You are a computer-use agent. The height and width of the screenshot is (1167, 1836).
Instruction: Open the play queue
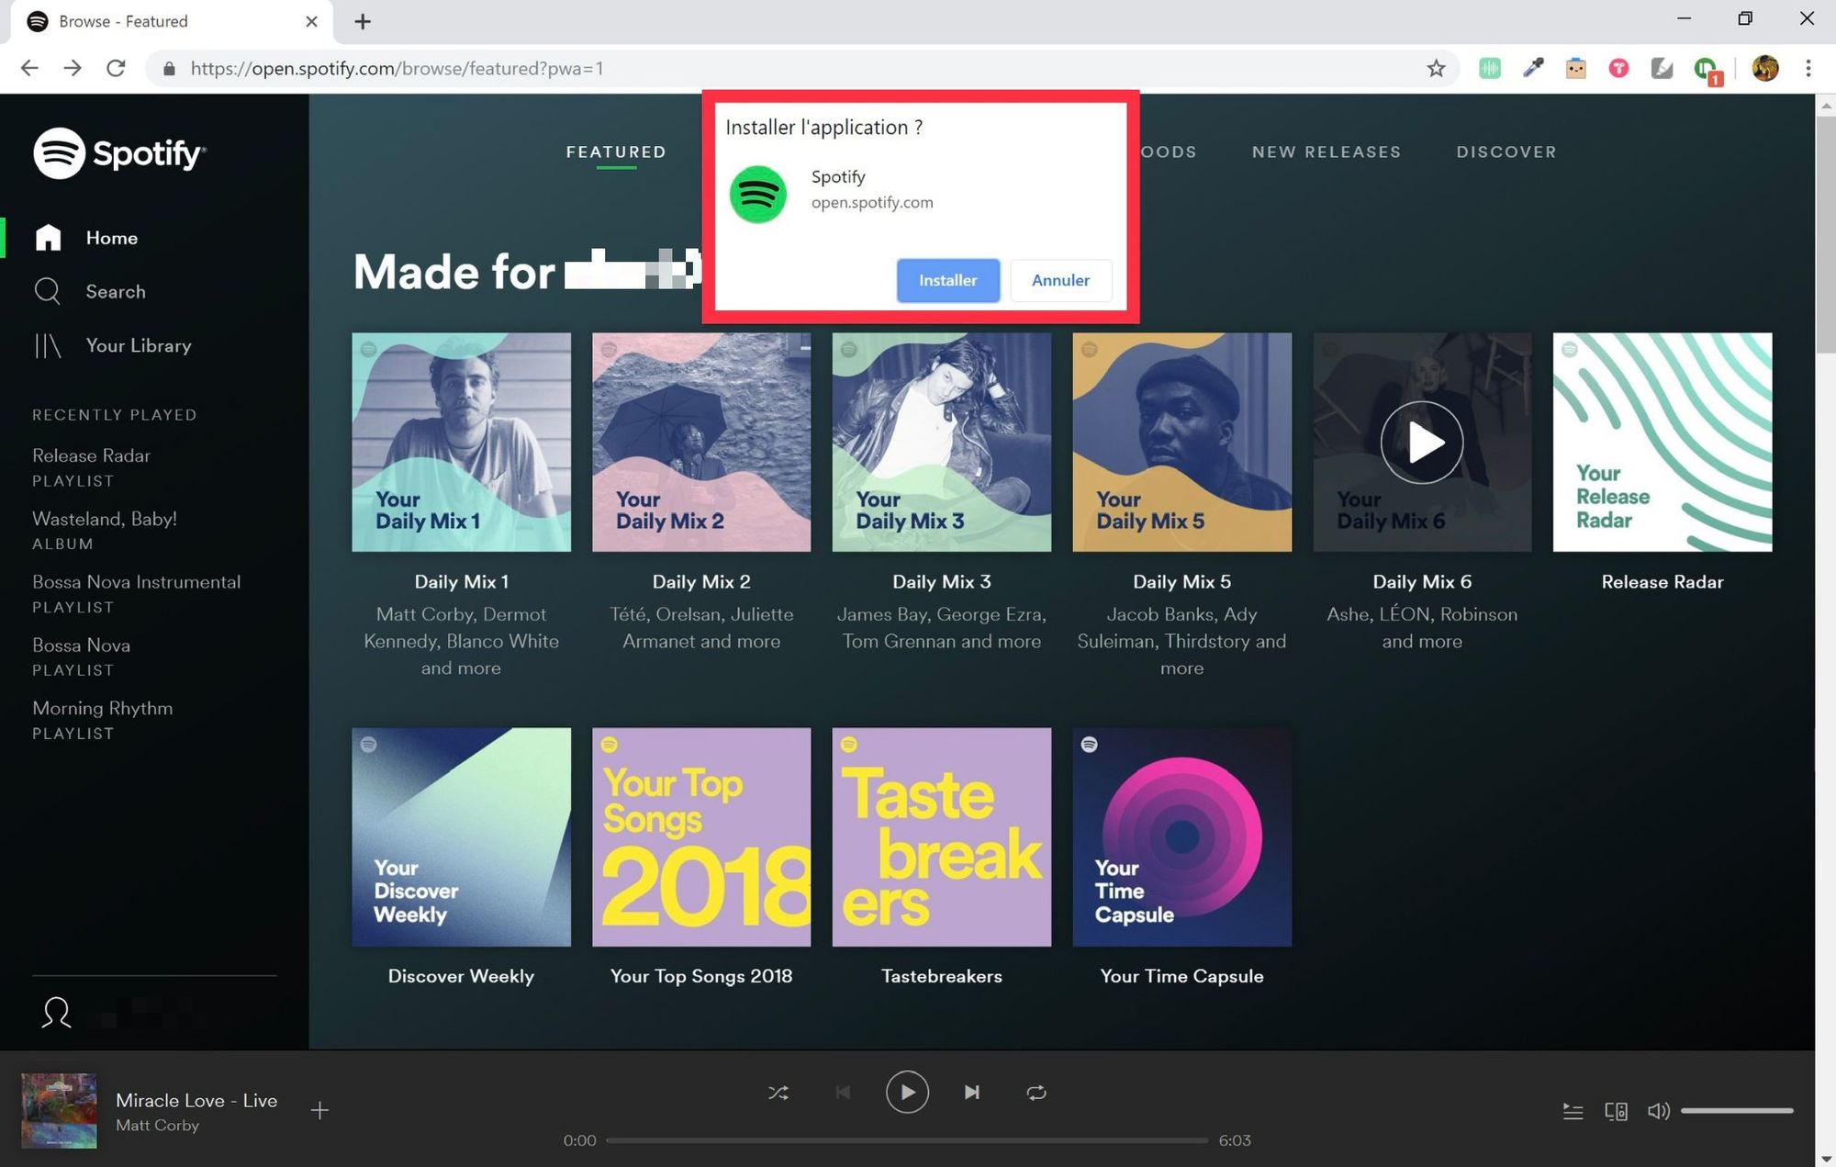pos(1573,1112)
